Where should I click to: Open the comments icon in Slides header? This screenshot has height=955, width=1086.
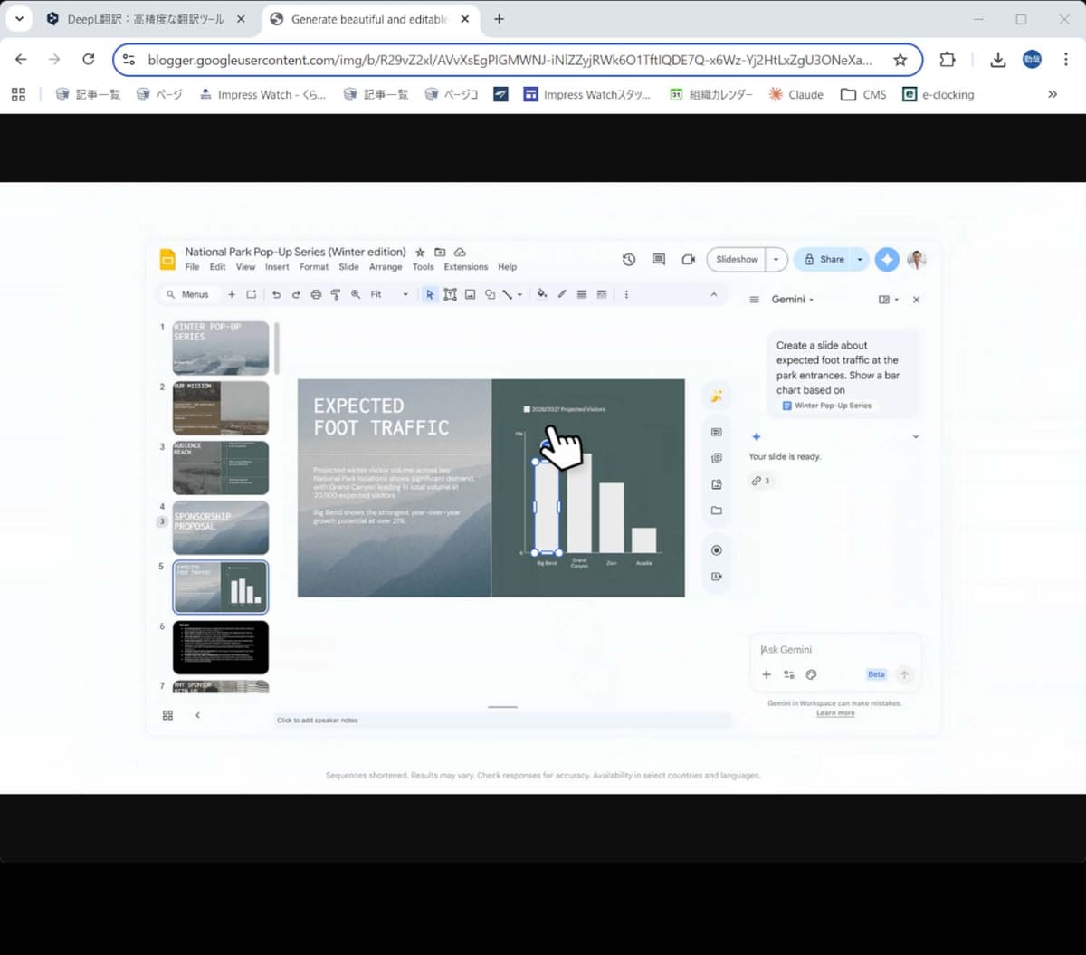point(659,259)
